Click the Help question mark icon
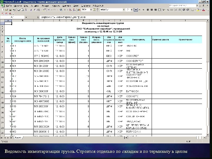This screenshot has height=159, width=212. coord(94,10)
